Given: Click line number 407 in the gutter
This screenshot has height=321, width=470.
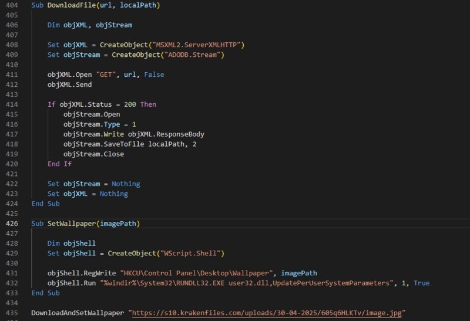Looking at the screenshot, I should coord(12,35).
